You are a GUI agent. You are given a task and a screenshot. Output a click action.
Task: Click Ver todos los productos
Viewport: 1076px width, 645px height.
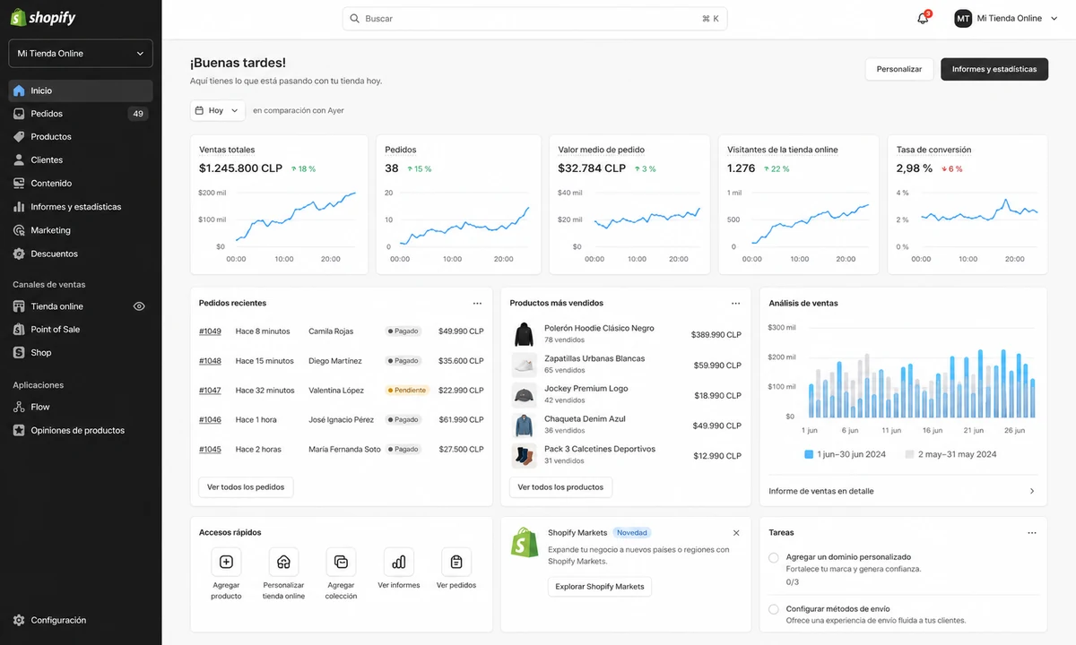560,487
